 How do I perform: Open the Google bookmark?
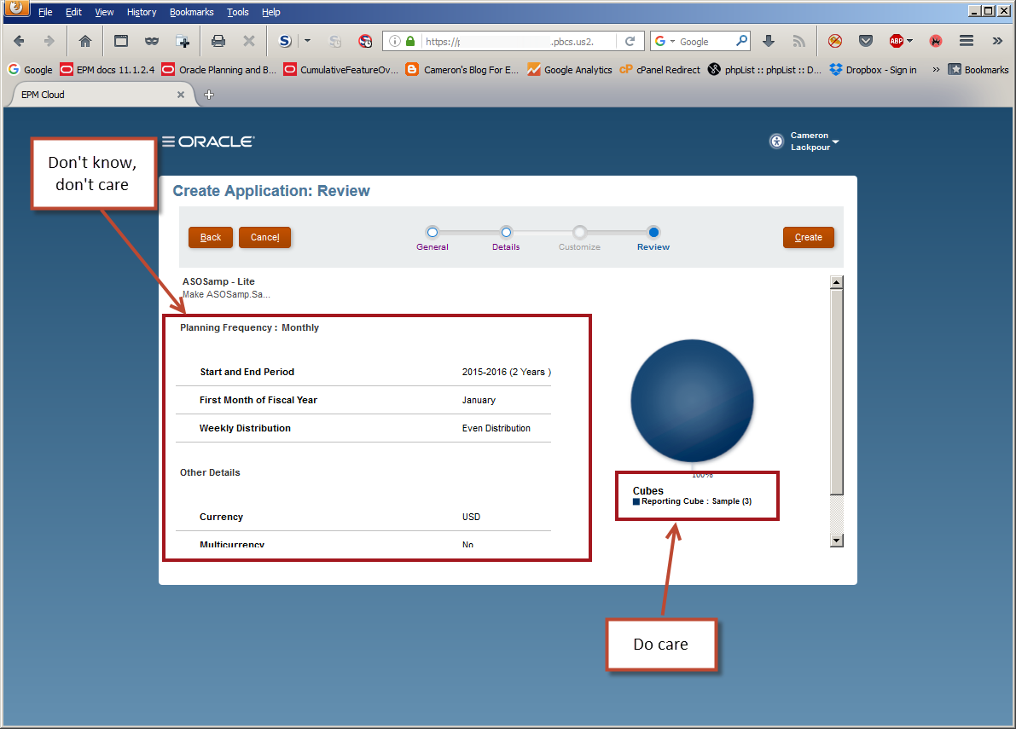(30, 69)
